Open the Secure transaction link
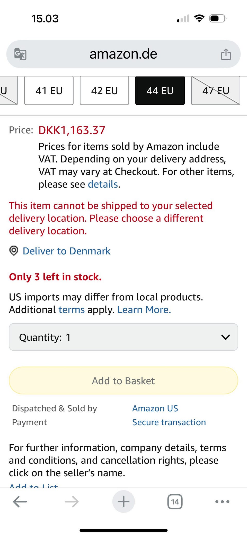The height and width of the screenshot is (537, 247). tap(169, 422)
